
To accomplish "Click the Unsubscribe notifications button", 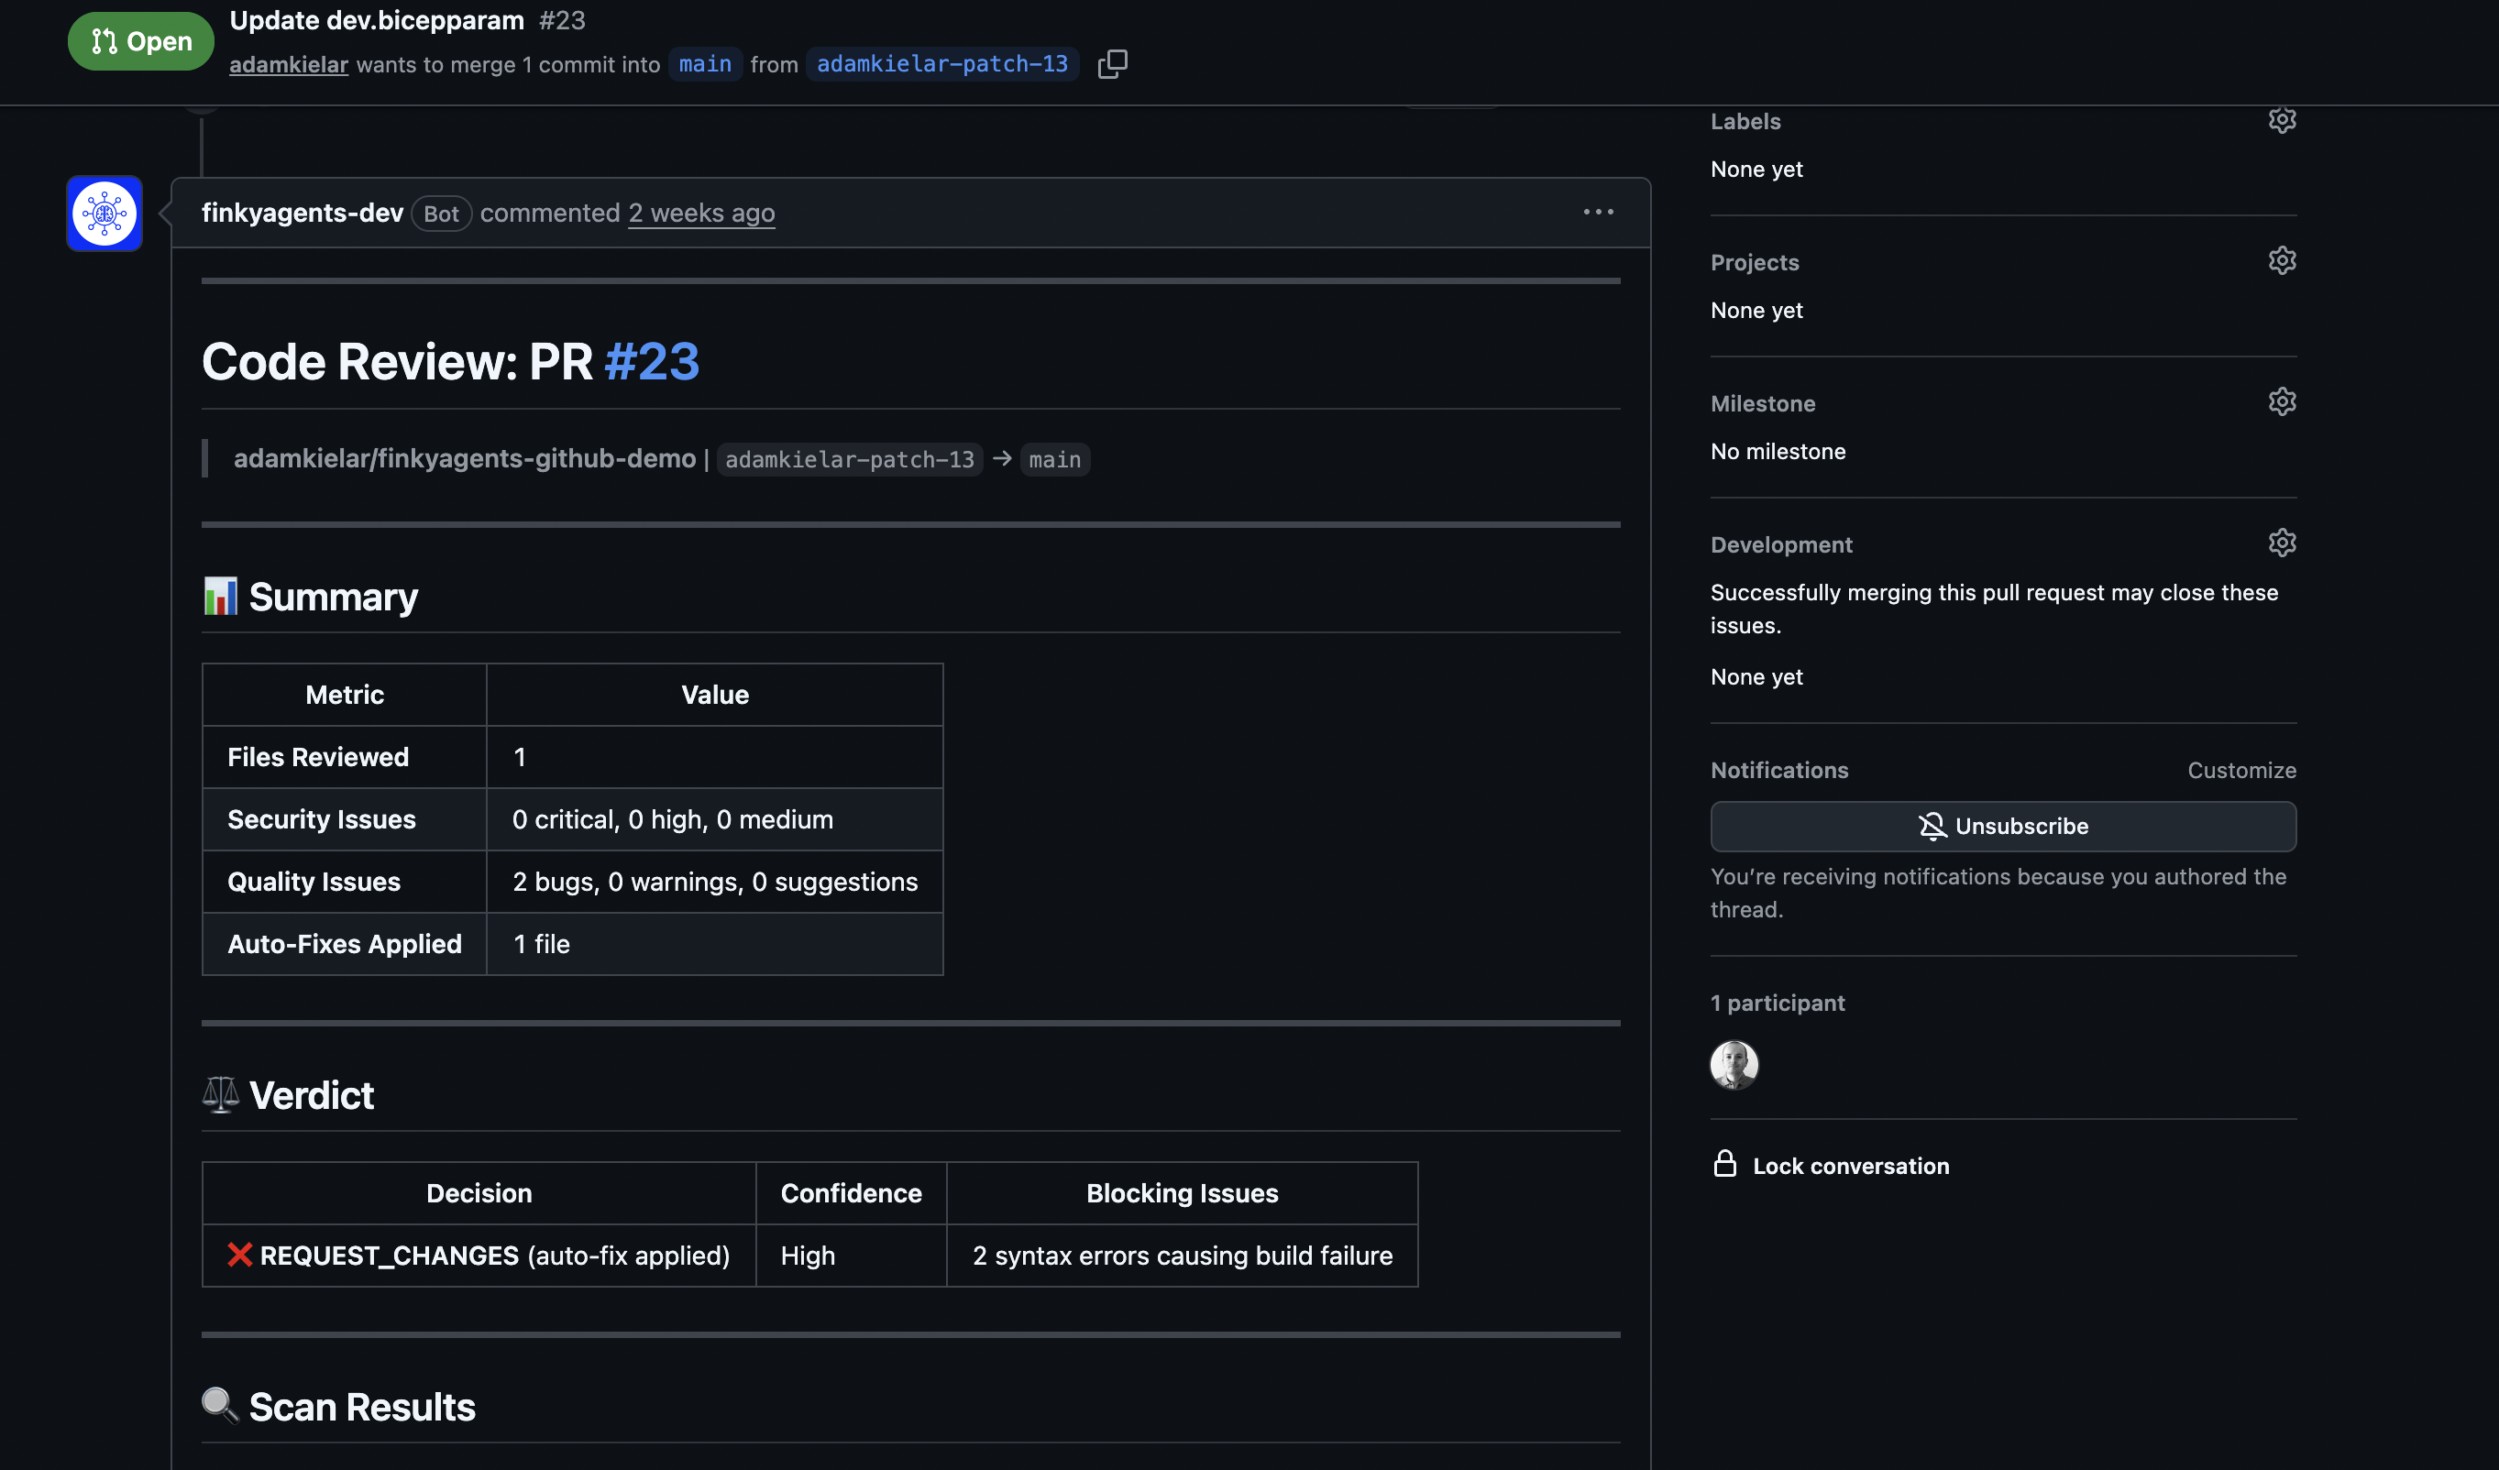I will [x=2003, y=826].
